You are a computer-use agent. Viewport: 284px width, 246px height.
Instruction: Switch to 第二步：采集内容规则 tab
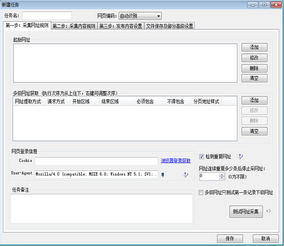[74, 26]
